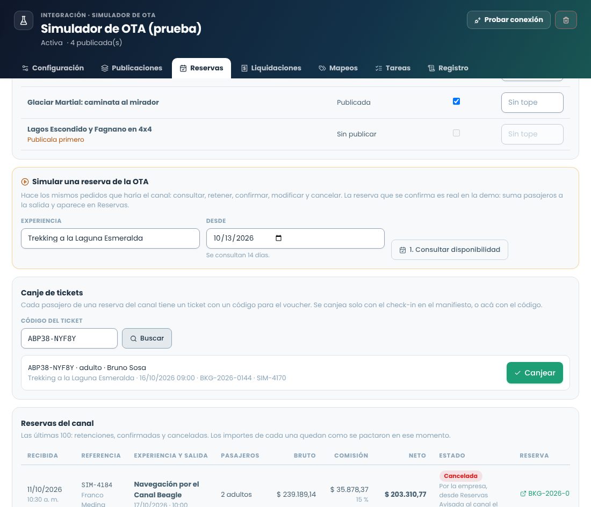The height and width of the screenshot is (507, 591).
Task: Click the 2 adultos passengers cell
Action: (x=236, y=494)
